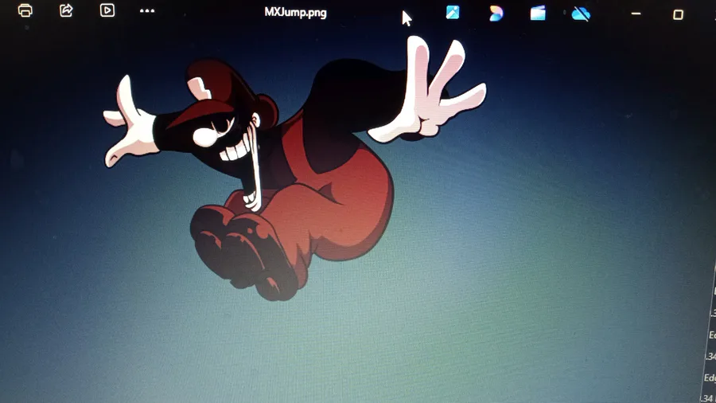Maximize the Photos window
The image size is (716, 403).
click(678, 14)
